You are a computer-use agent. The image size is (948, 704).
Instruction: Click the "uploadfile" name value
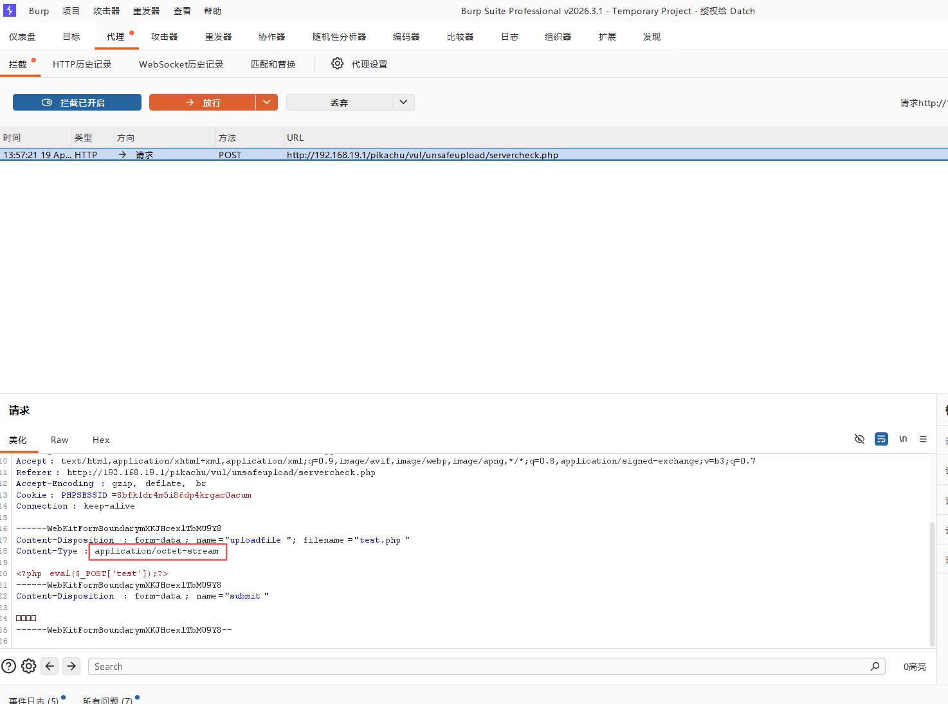(255, 540)
